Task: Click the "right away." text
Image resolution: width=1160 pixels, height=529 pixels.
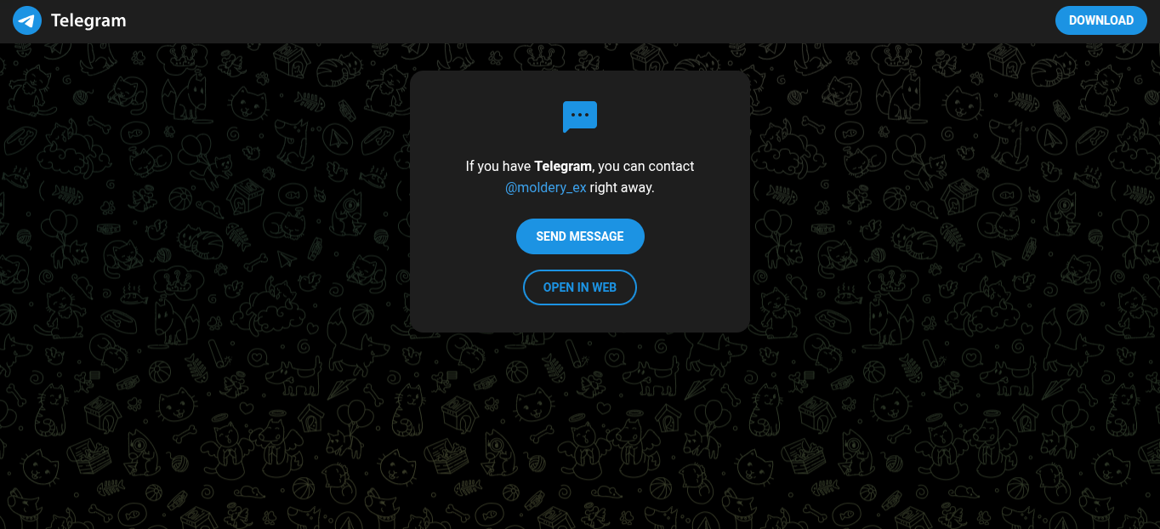Action: (x=623, y=188)
